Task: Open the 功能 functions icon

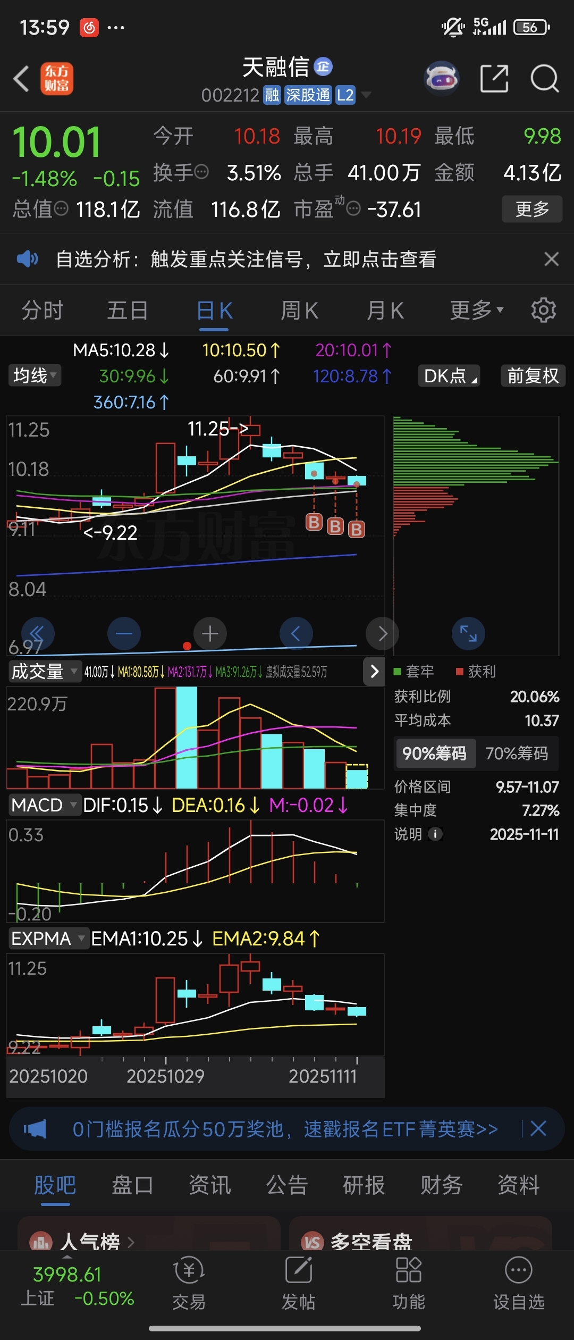Action: tap(409, 1270)
